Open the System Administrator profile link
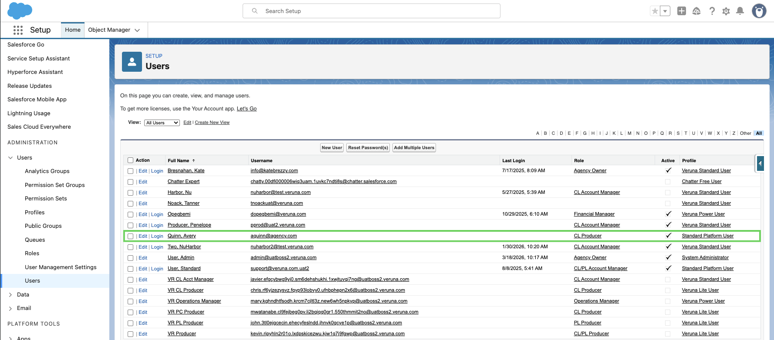The height and width of the screenshot is (340, 774). 705,258
